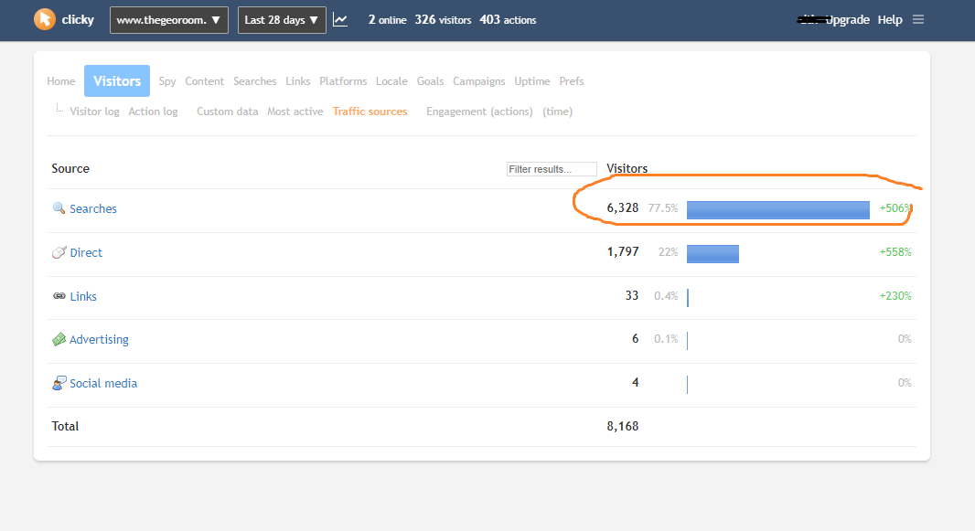The image size is (975, 531).
Task: Open the Most active sub-tab
Action: (295, 112)
